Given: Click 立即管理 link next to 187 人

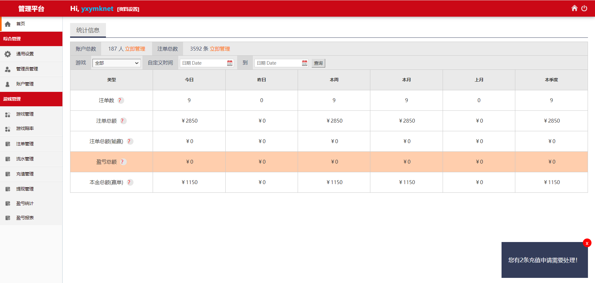Looking at the screenshot, I should (135, 49).
